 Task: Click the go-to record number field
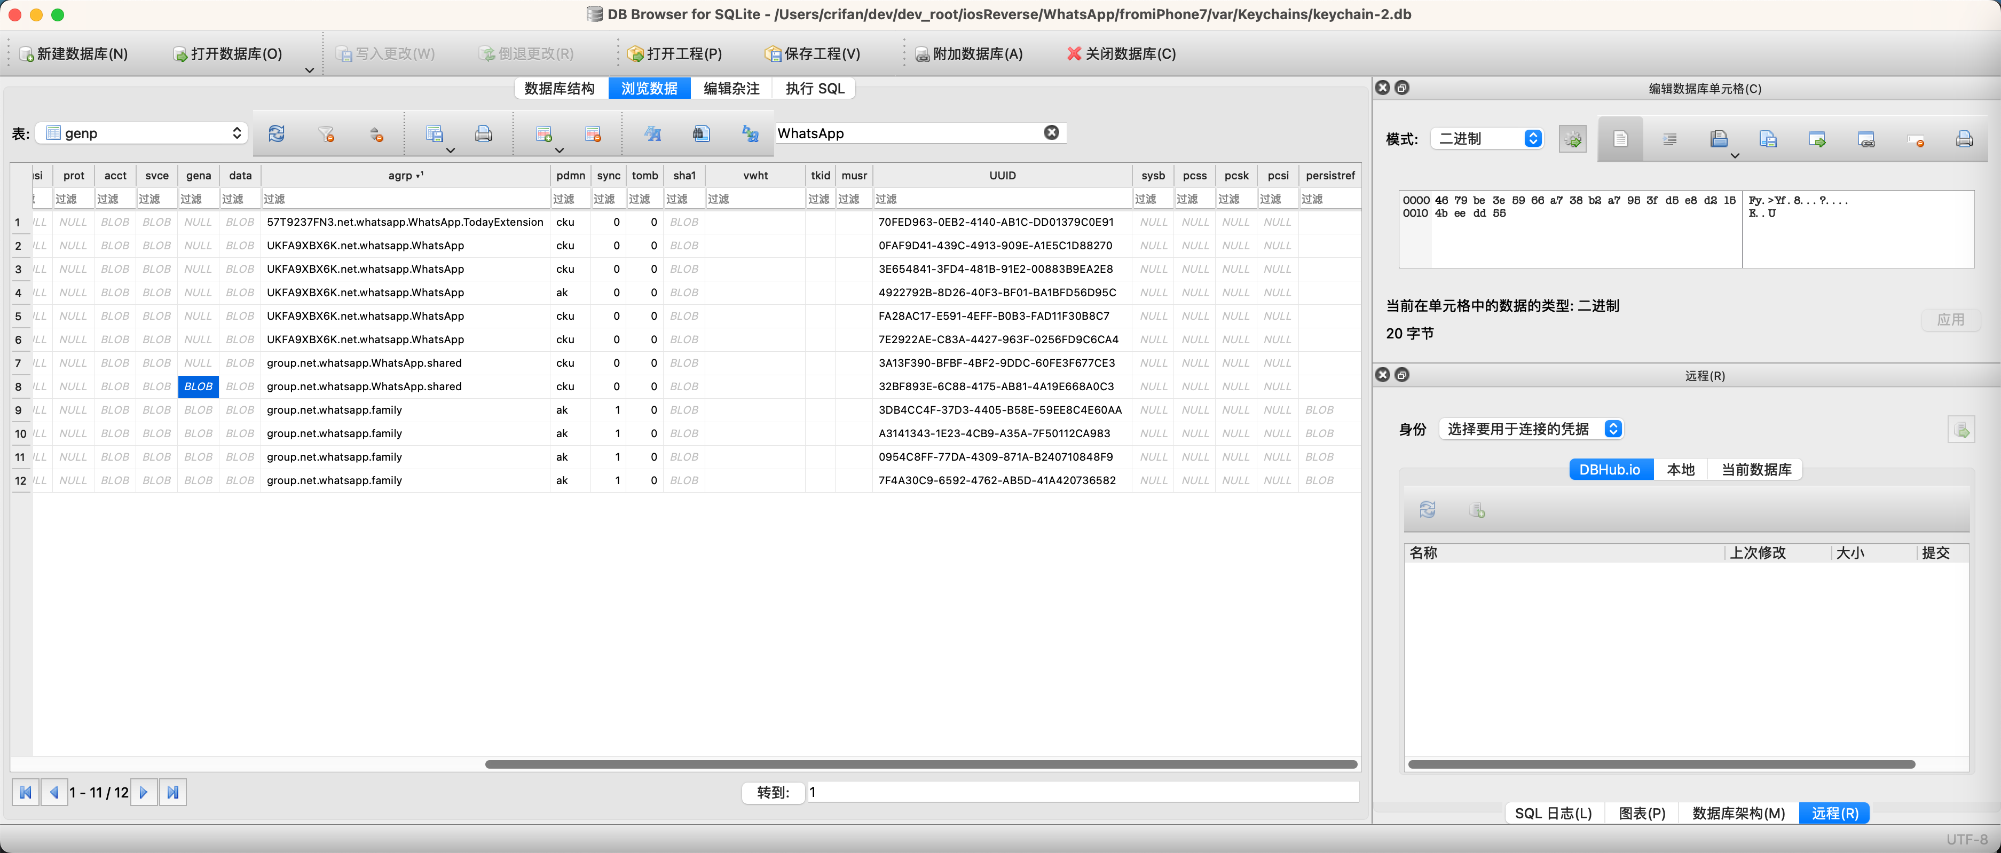[1083, 792]
